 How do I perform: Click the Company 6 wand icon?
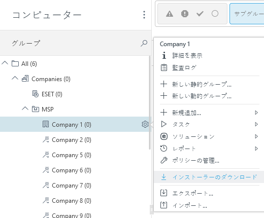tap(46, 170)
